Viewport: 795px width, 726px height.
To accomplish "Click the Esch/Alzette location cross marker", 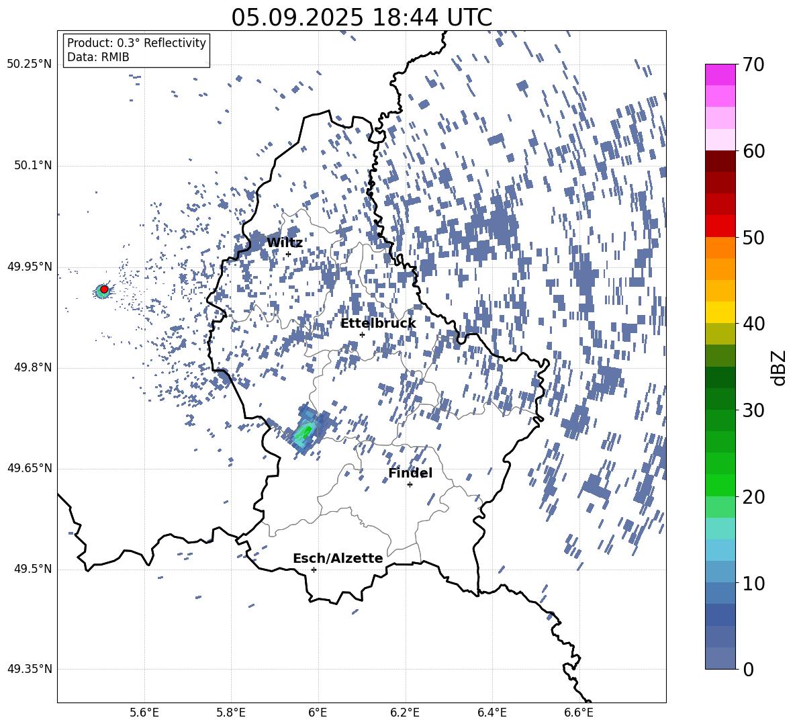I will click(x=314, y=570).
